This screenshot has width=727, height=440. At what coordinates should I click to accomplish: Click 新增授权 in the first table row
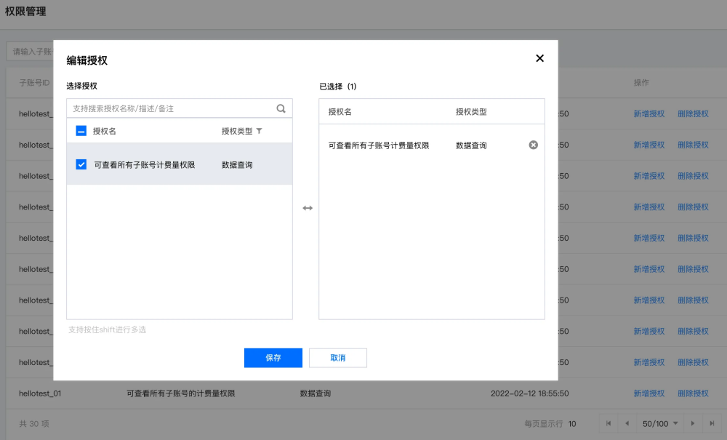click(648, 113)
